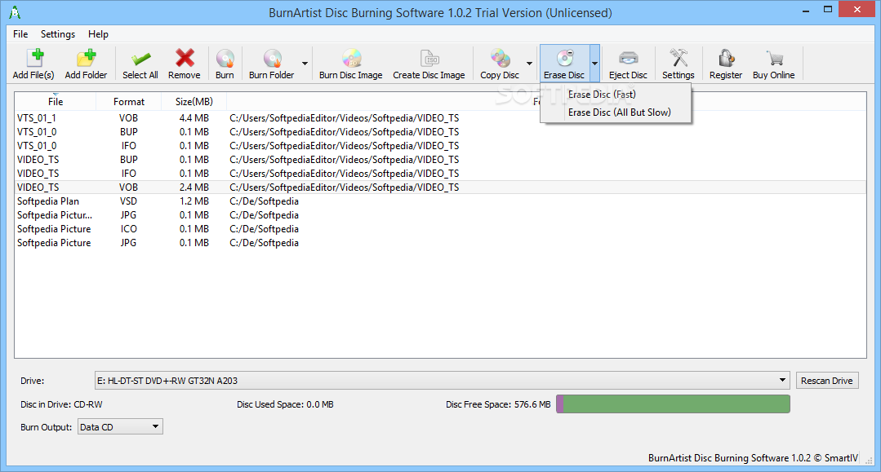Select the VIDEO_TS BUP file row
881x472 pixels.
click(x=440, y=160)
